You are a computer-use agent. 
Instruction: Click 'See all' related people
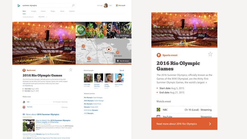coord(122,71)
